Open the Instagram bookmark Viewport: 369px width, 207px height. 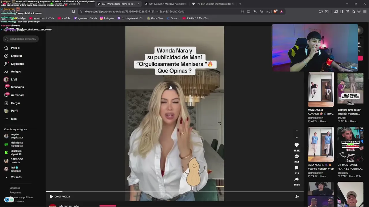point(107,18)
